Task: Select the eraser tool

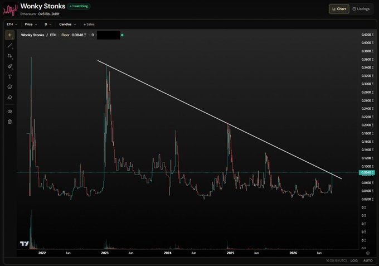Action: [9, 98]
